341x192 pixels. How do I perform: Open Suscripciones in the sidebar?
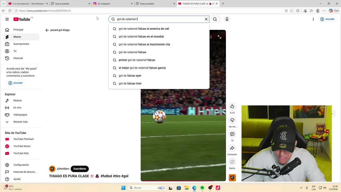tap(21, 44)
